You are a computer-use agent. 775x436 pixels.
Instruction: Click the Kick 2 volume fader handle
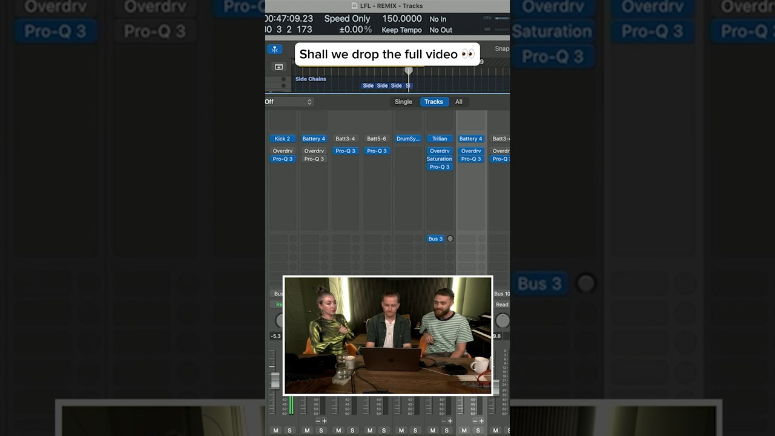point(275,380)
